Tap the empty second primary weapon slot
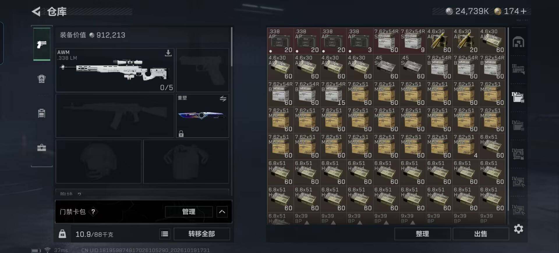 [x=115, y=116]
